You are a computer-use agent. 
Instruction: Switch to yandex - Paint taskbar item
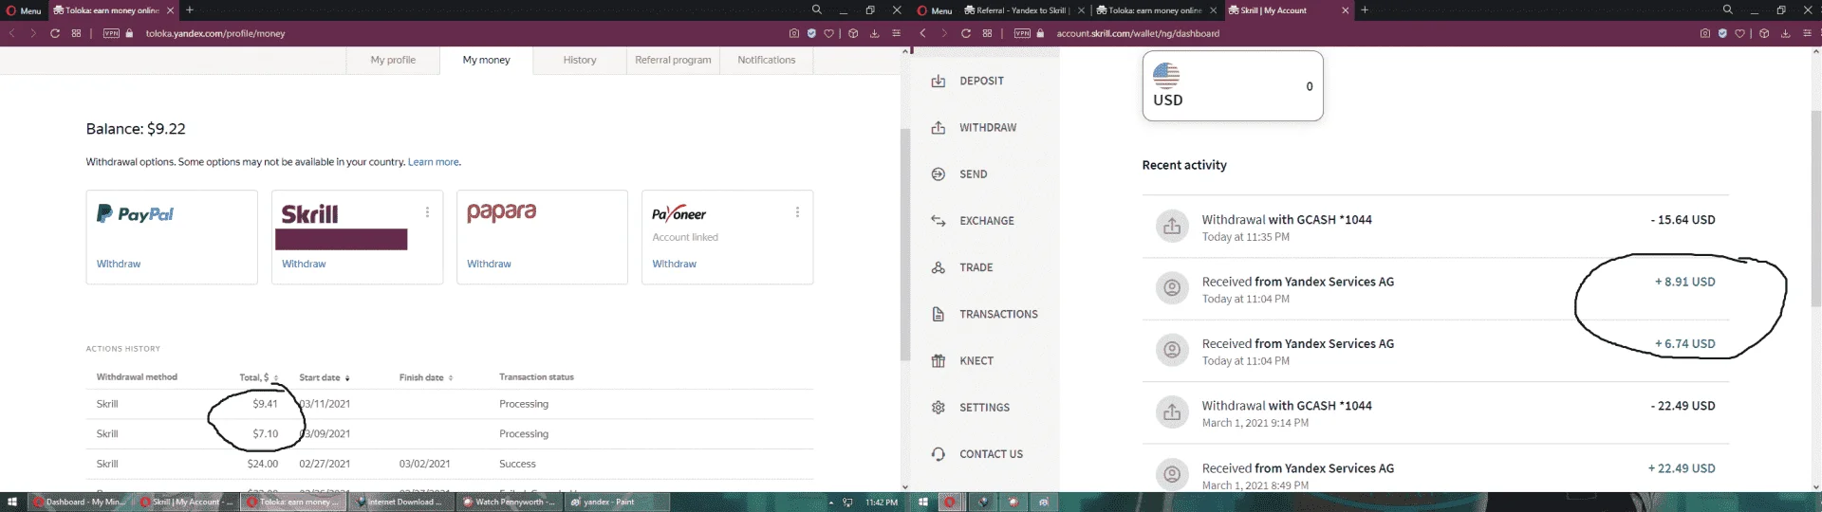(616, 503)
